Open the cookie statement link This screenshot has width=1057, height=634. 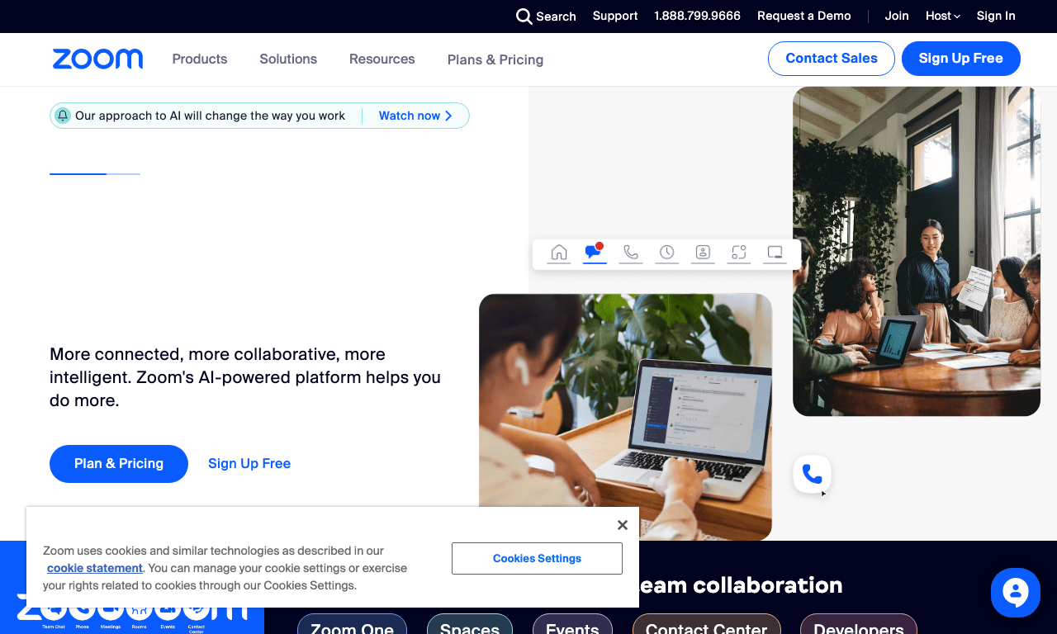pyautogui.click(x=95, y=568)
